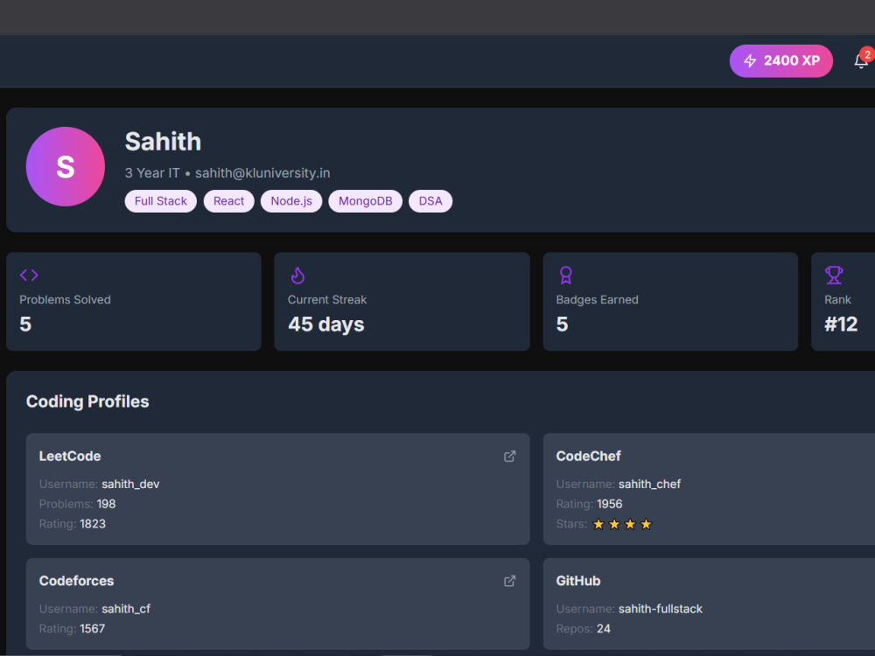
Task: Click the GitHub repos count 24
Action: 604,629
